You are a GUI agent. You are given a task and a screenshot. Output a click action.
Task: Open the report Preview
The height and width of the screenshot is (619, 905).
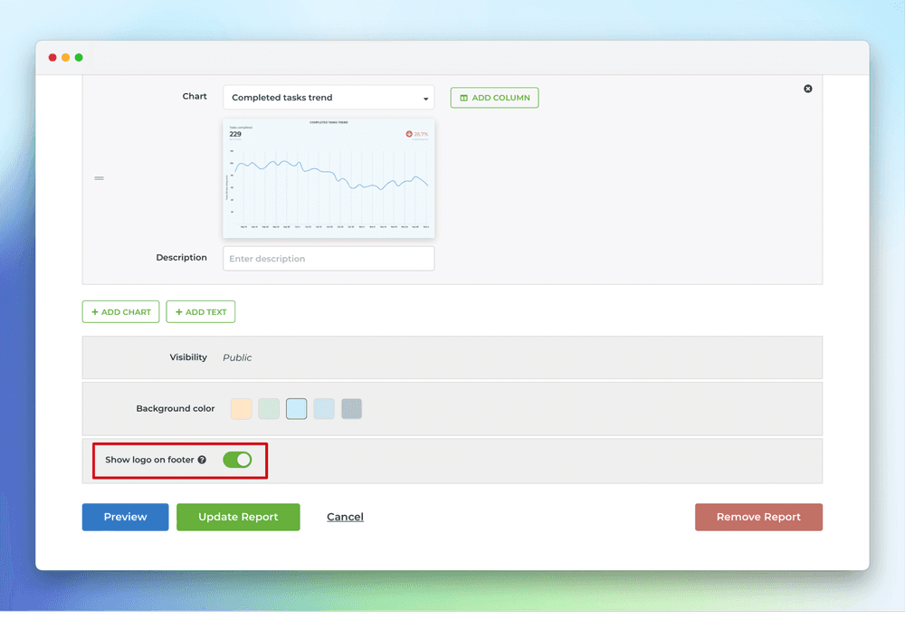pyautogui.click(x=125, y=517)
